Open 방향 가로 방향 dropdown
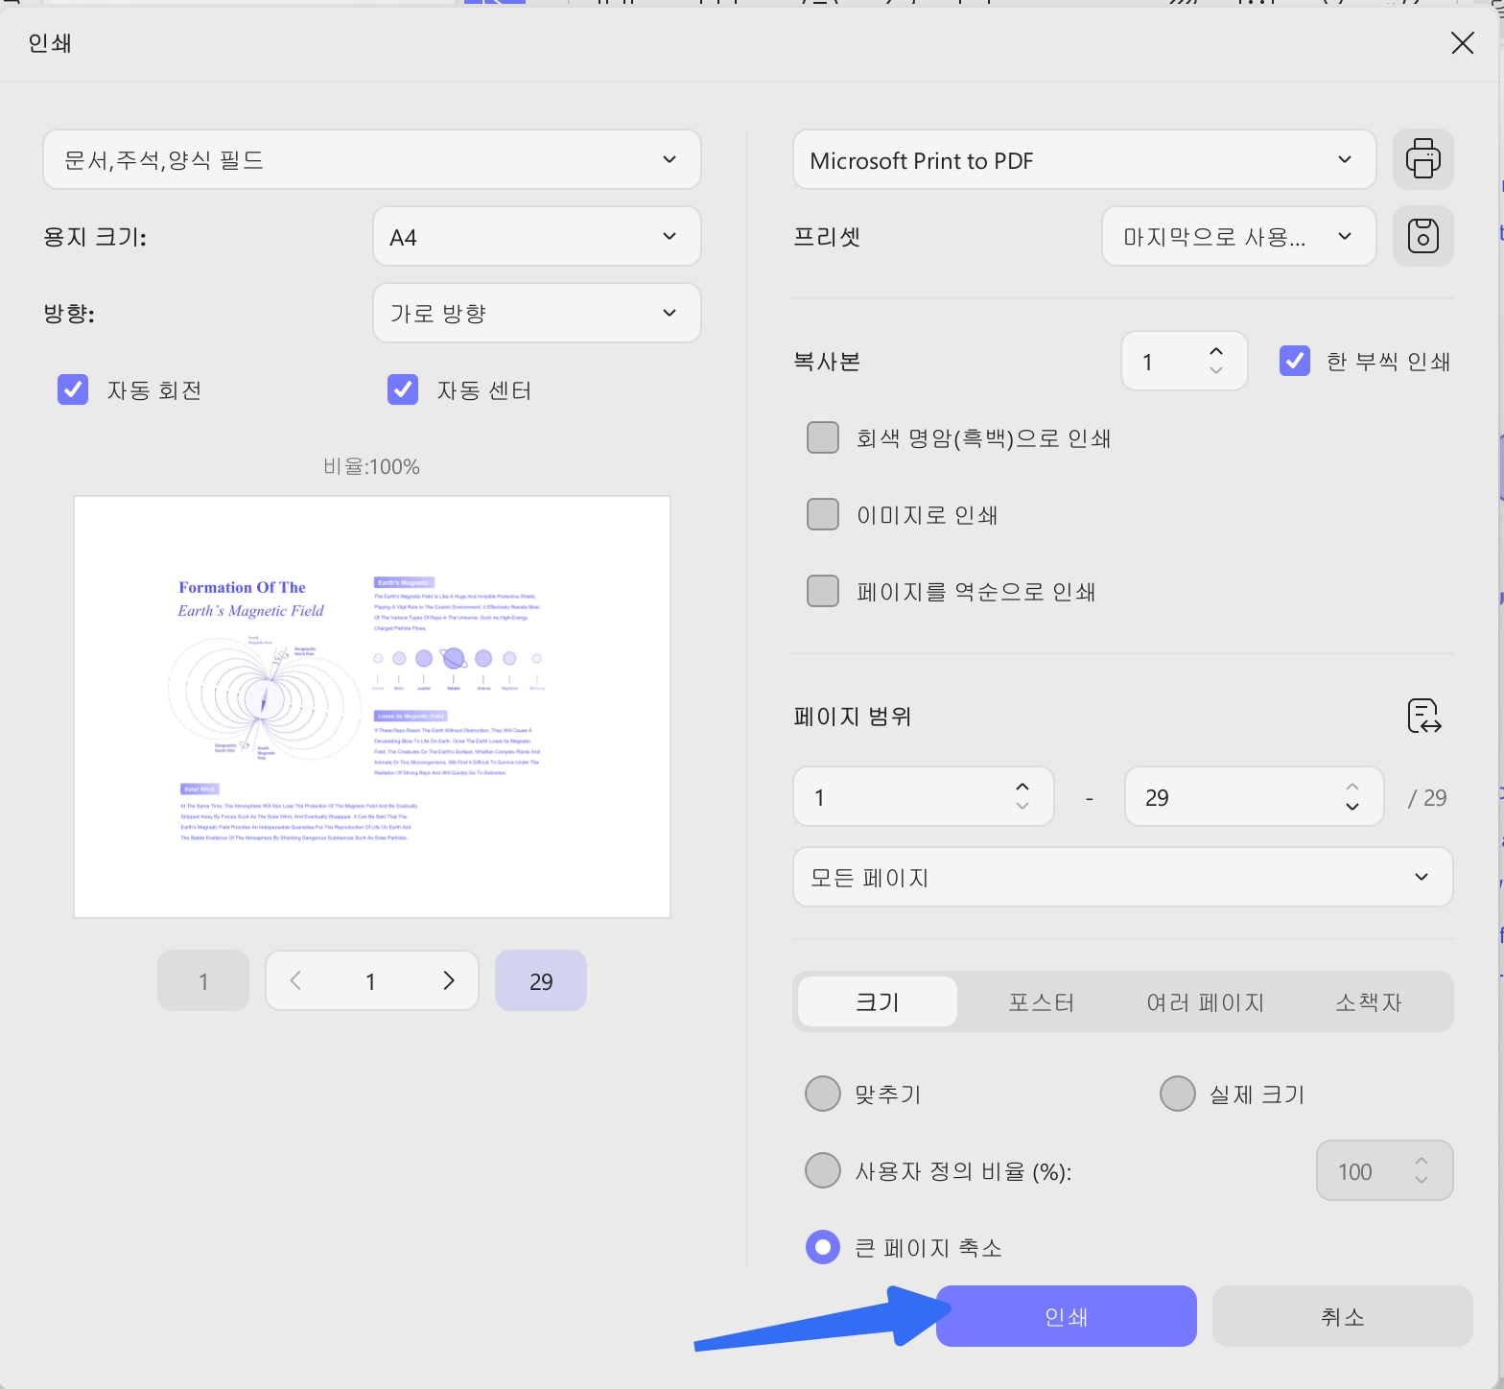Image resolution: width=1504 pixels, height=1389 pixels. (x=537, y=313)
